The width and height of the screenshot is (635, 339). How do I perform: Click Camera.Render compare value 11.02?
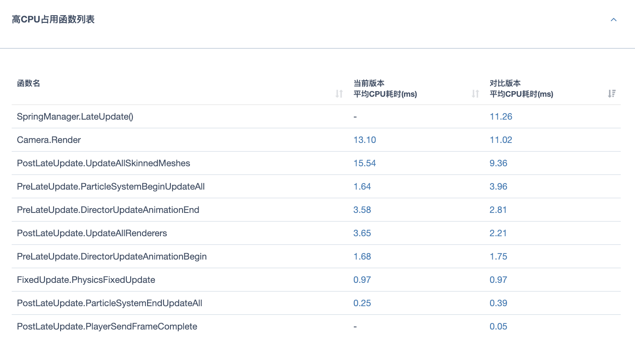[x=501, y=140]
